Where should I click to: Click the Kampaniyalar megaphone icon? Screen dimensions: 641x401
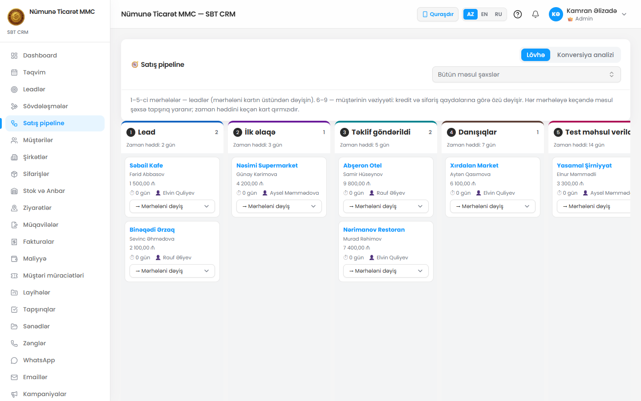click(14, 394)
